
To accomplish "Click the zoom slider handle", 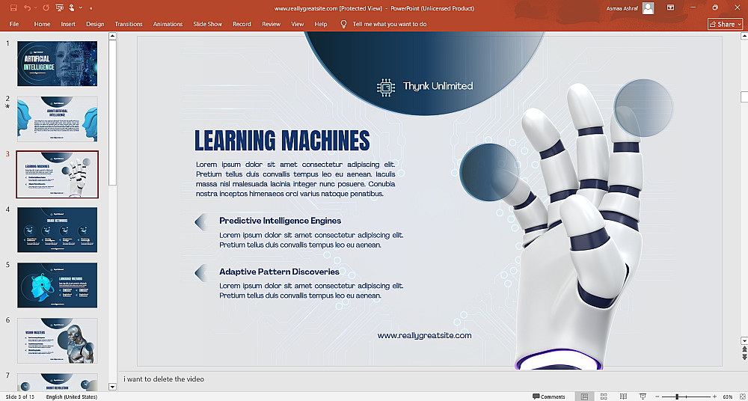I will (677, 397).
